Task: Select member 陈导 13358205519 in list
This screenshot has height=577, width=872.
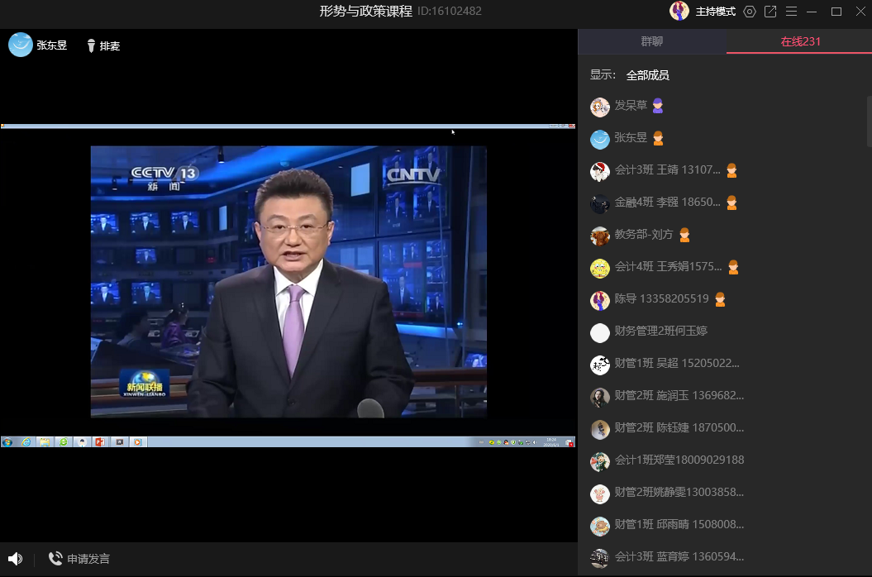Action: click(x=661, y=299)
